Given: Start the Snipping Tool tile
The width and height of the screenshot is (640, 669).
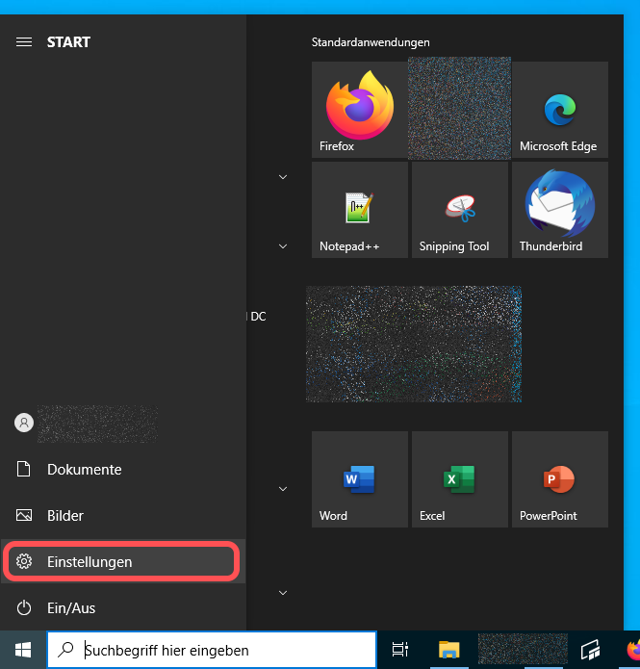Looking at the screenshot, I should point(459,210).
